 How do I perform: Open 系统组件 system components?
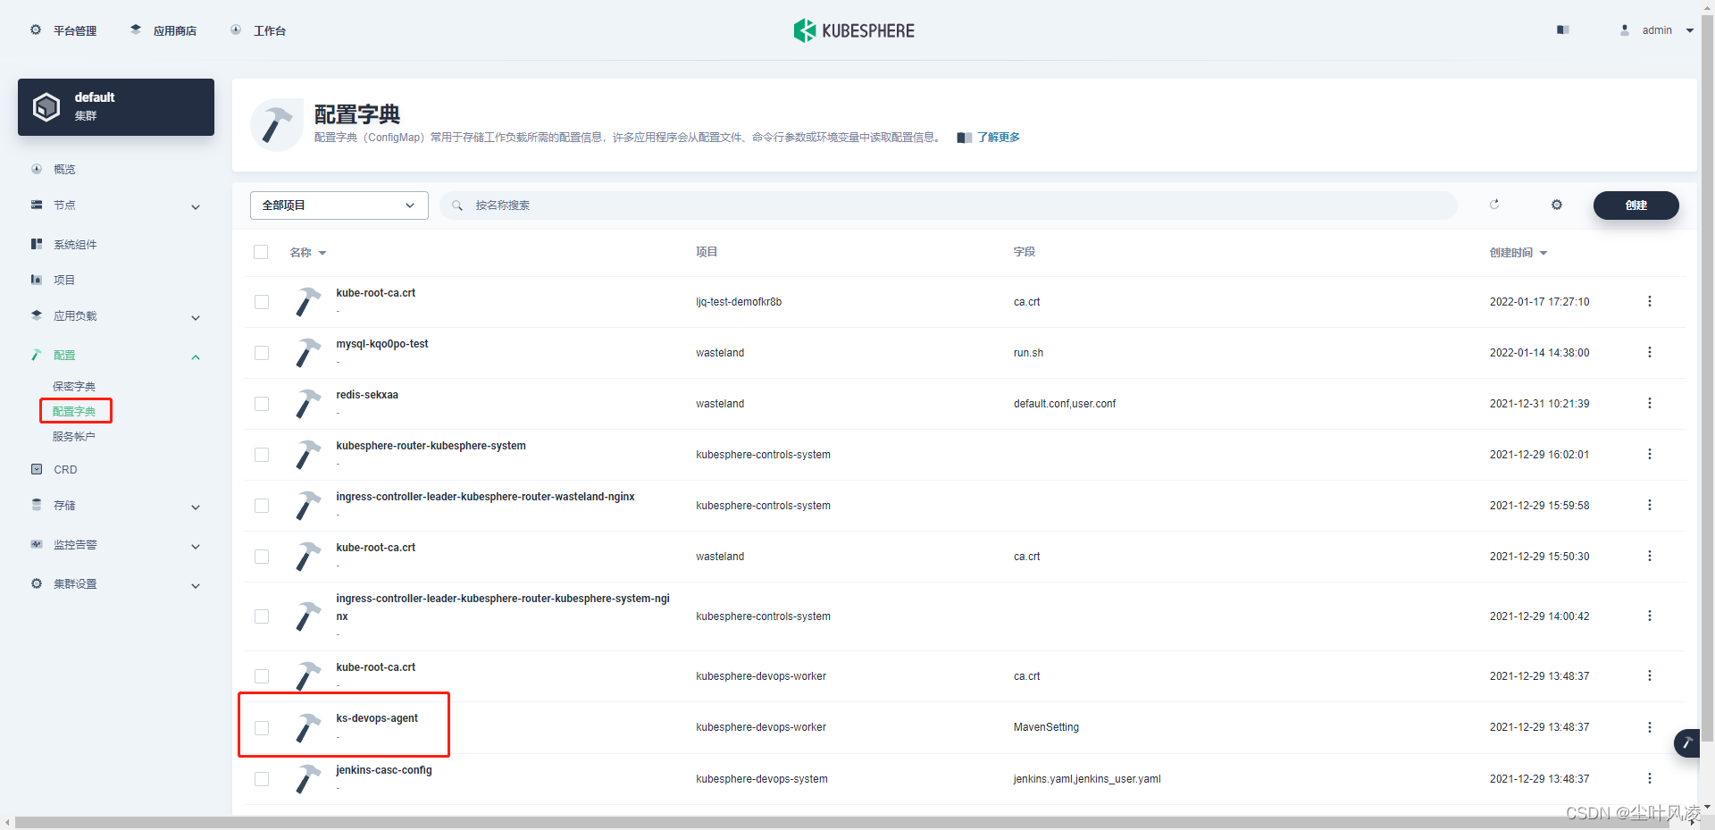[75, 244]
